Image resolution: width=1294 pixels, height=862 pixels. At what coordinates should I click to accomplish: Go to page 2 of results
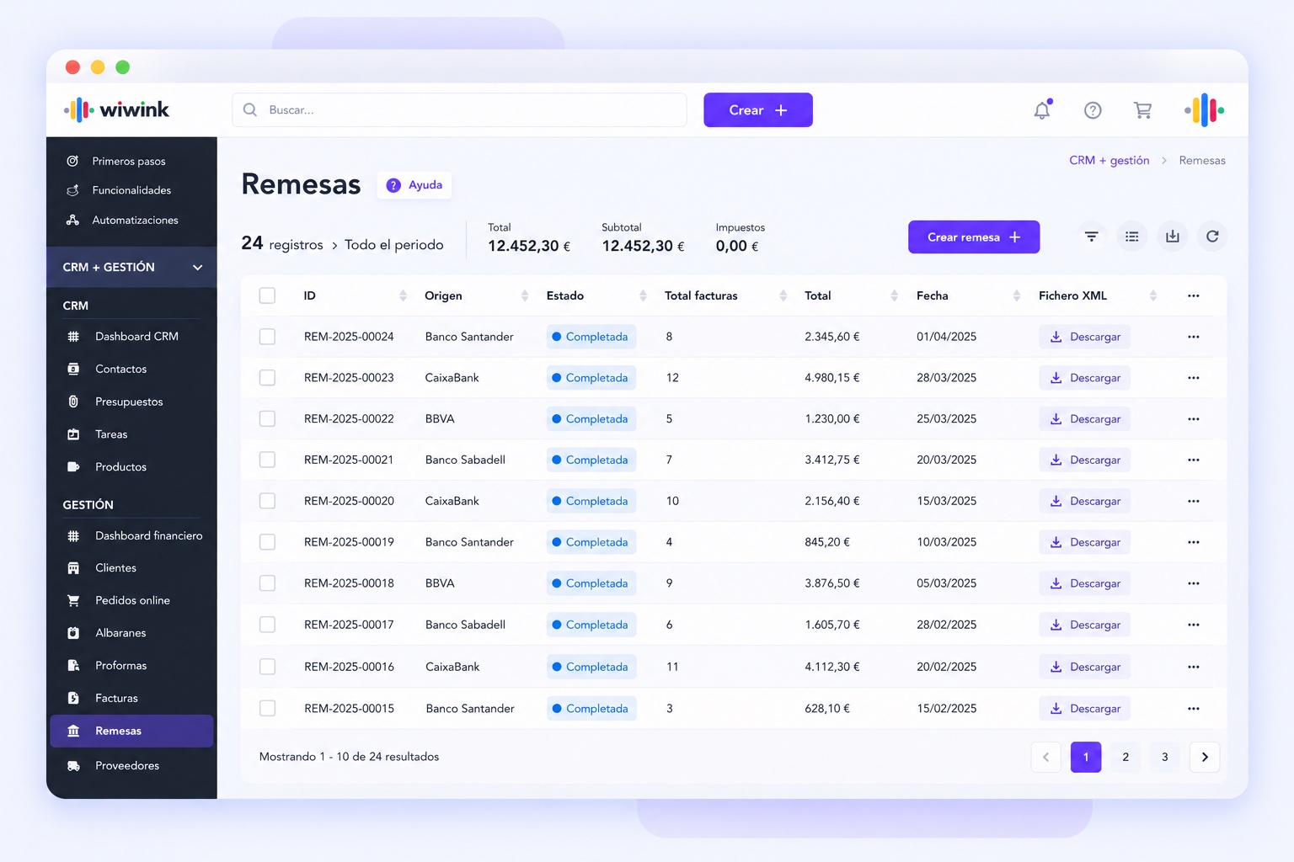(1126, 757)
